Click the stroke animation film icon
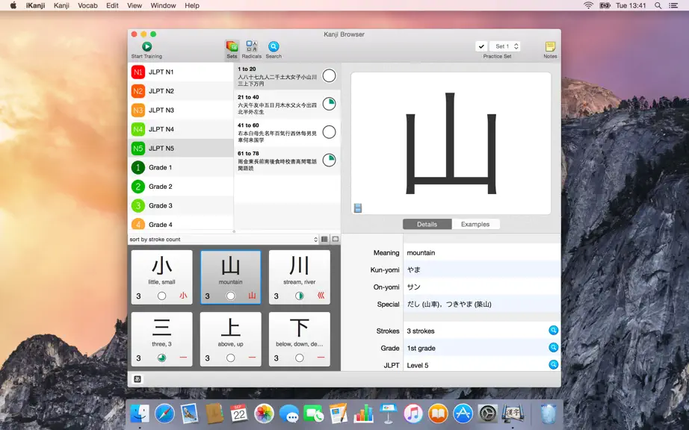Screen dimensions: 689x430 pyautogui.click(x=358, y=208)
